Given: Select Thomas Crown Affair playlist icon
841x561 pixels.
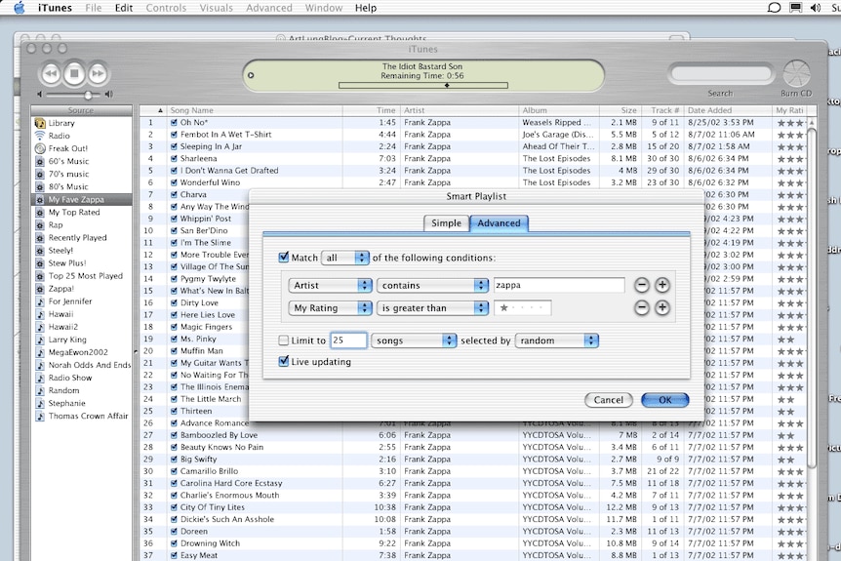Looking at the screenshot, I should click(40, 417).
